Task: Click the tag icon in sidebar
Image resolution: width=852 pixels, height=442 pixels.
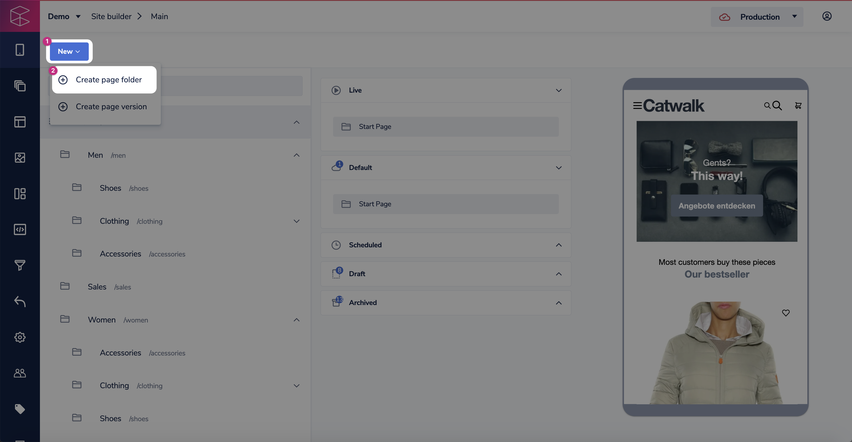Action: 20,409
